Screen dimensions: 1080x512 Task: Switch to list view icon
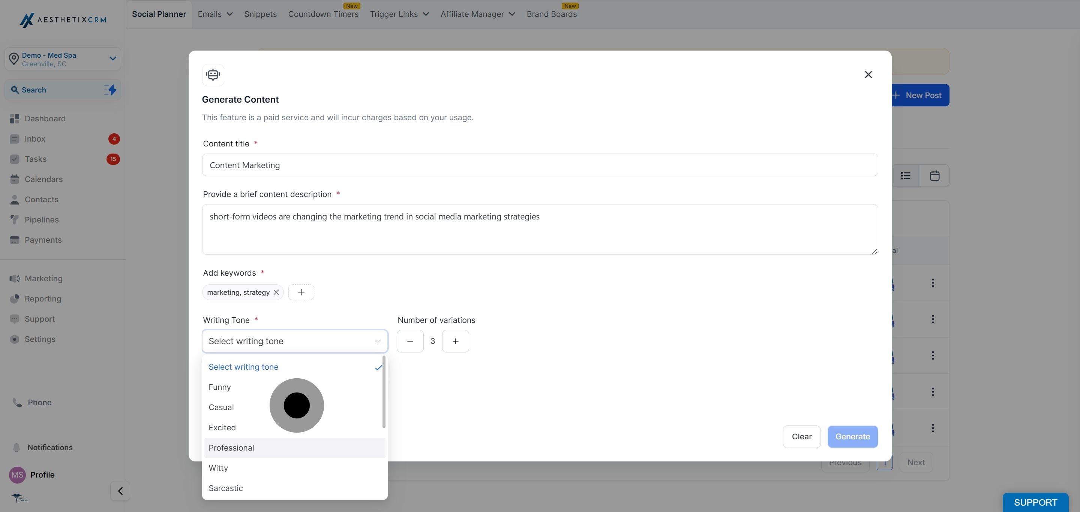pos(906,176)
